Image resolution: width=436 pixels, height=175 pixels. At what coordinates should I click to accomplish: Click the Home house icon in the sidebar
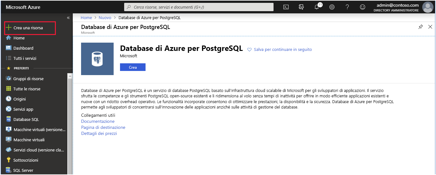(9, 38)
